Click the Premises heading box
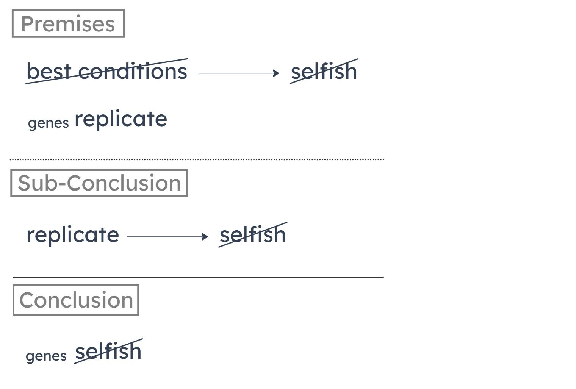Image resolution: width=576 pixels, height=389 pixels. (x=68, y=23)
